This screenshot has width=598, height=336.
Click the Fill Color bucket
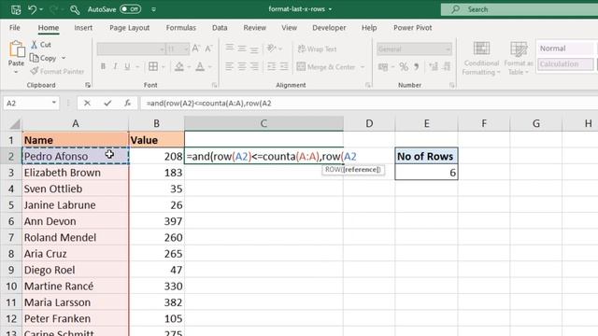(179, 66)
